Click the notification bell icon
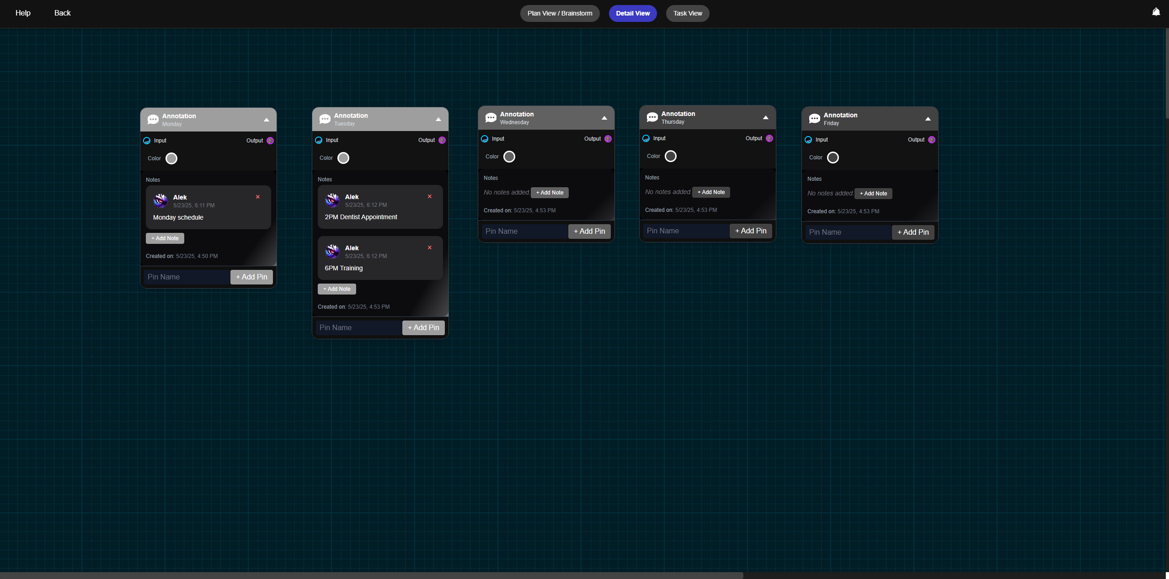The image size is (1169, 579). click(x=1156, y=12)
